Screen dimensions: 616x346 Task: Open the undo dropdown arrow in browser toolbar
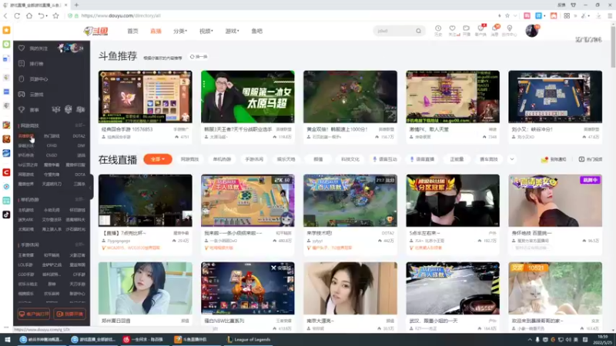pyautogui.click(x=47, y=15)
